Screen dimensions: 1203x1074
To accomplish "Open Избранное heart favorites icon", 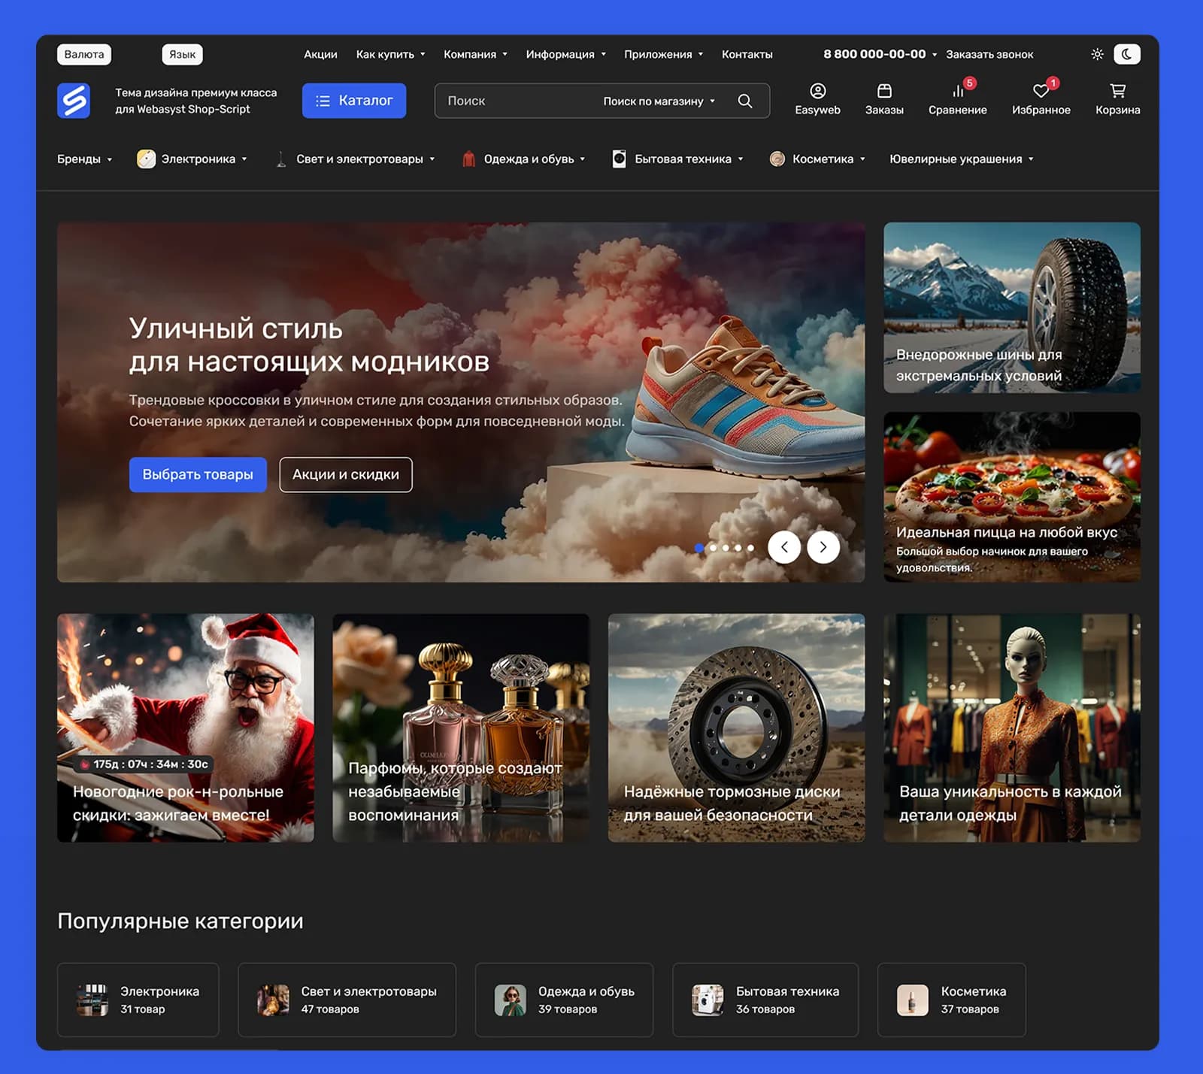I will [1041, 92].
